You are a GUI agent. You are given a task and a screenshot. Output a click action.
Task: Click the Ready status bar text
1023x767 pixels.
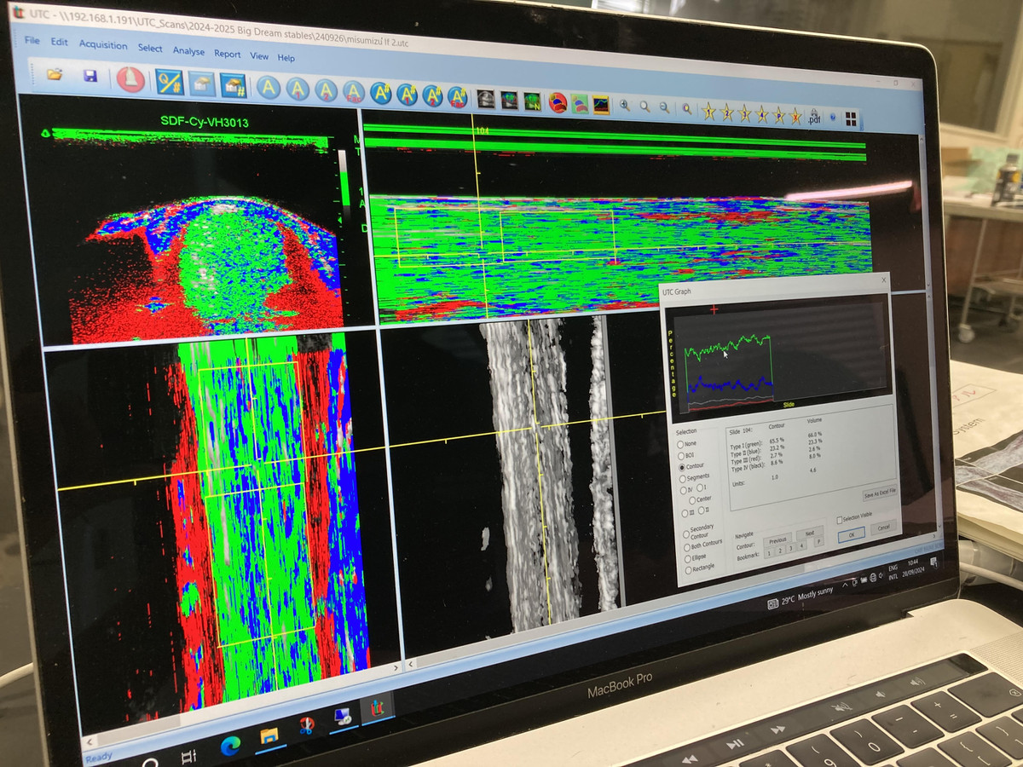pos(99,757)
